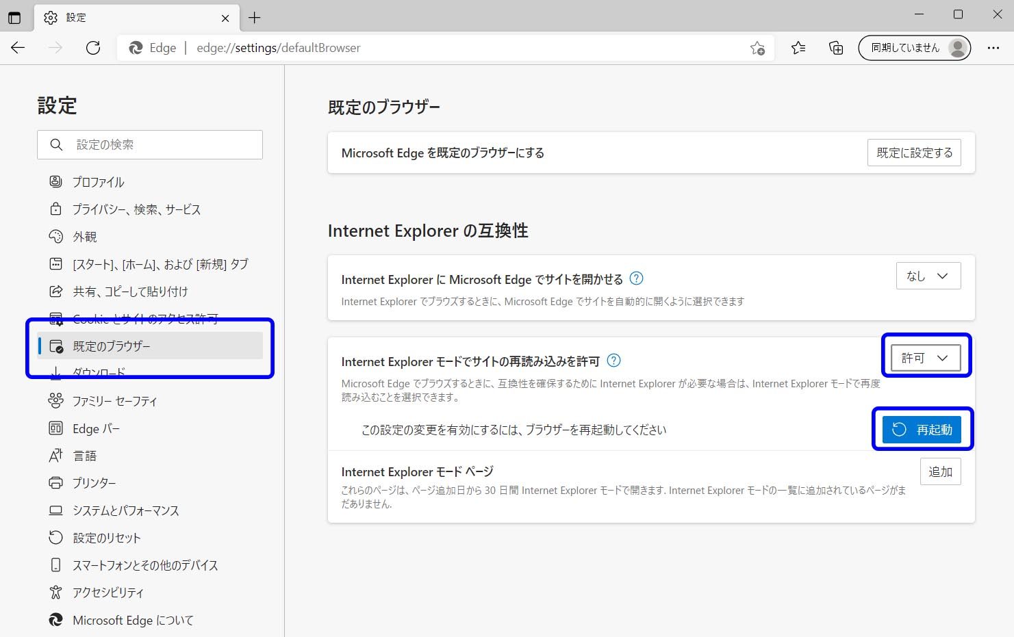Click the 共有 share icon
This screenshot has height=637, width=1014.
(x=55, y=291)
